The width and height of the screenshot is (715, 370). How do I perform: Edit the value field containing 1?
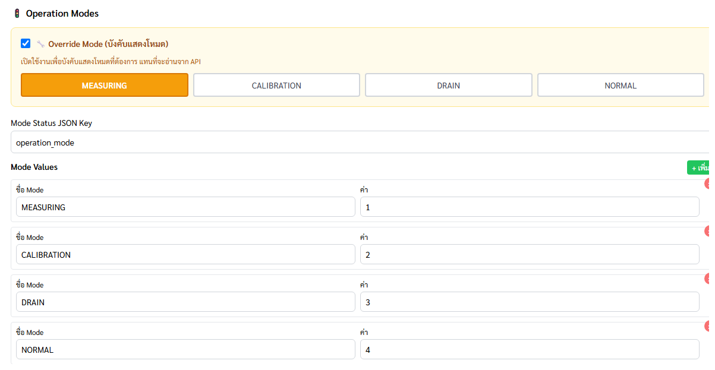tap(530, 207)
